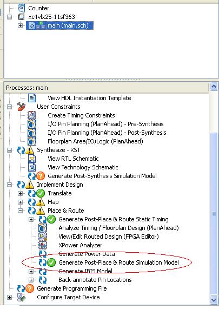
Task: Click the xc4vlx25-11sf363 chip icon
Action: tap(21, 17)
